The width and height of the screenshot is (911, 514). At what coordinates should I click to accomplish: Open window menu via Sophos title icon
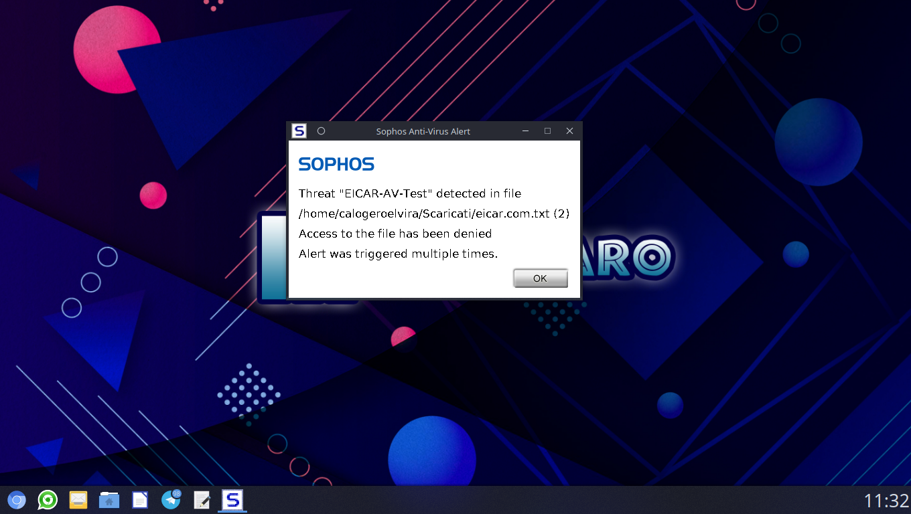(x=299, y=131)
